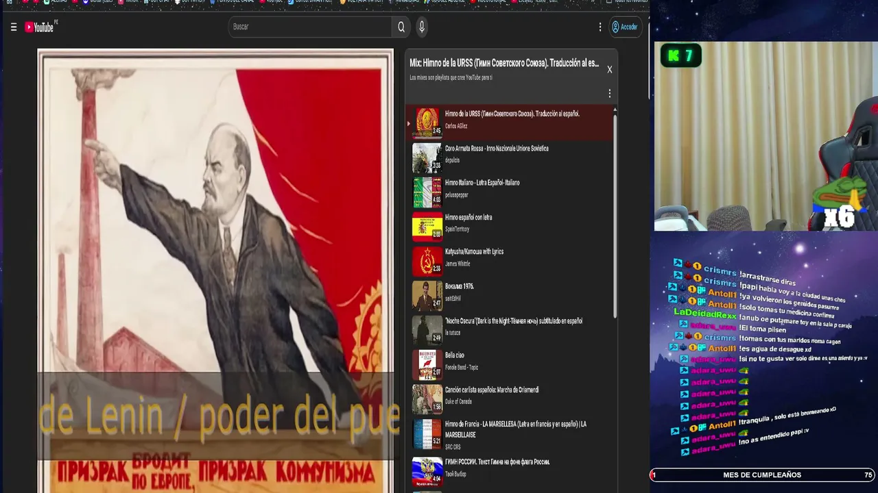Click the Himno de la URSS video thumbnail
This screenshot has width=878, height=493.
427,122
